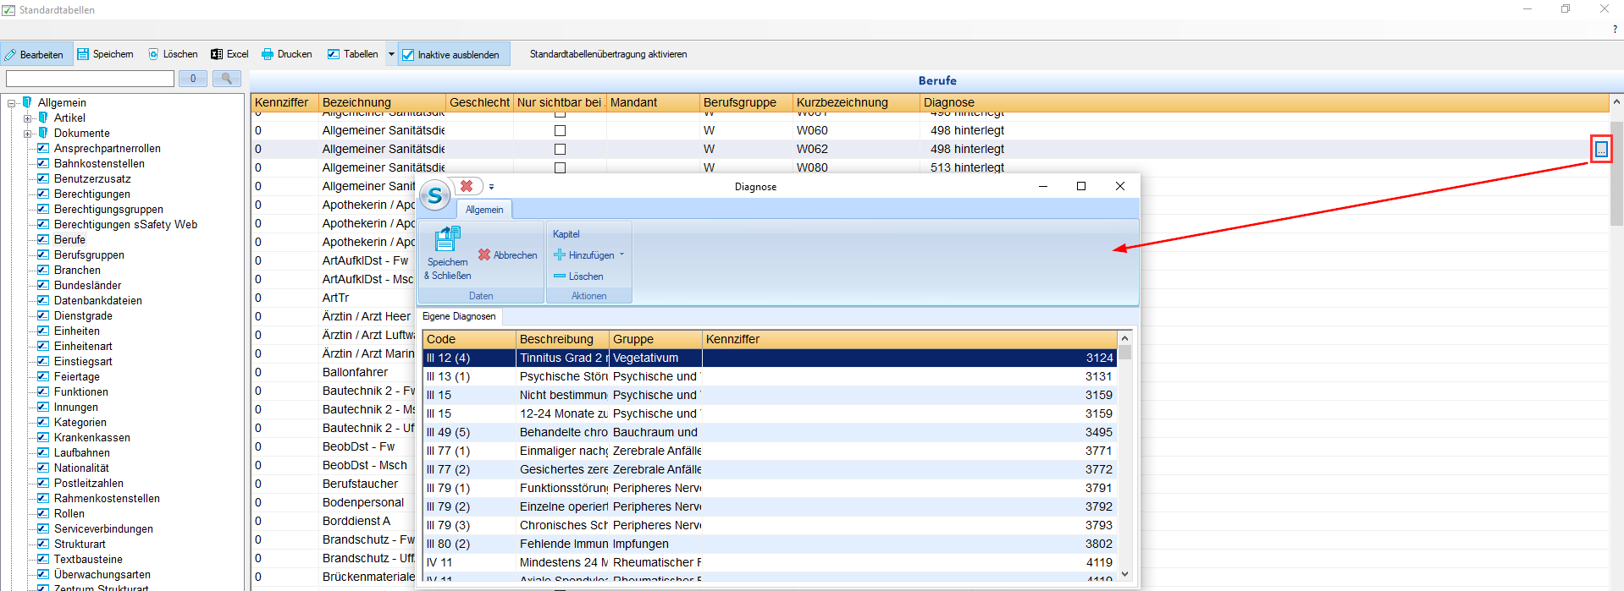Click the red X quick-access icon
This screenshot has height=591, width=1624.
pos(467,186)
